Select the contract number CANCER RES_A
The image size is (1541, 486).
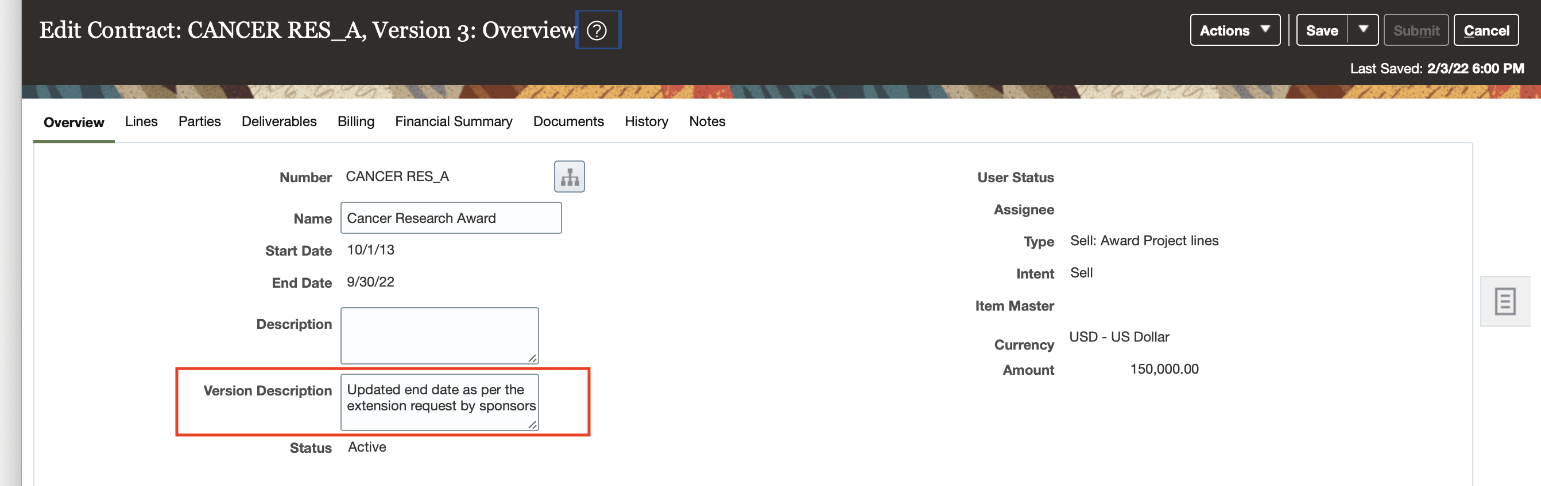(397, 177)
